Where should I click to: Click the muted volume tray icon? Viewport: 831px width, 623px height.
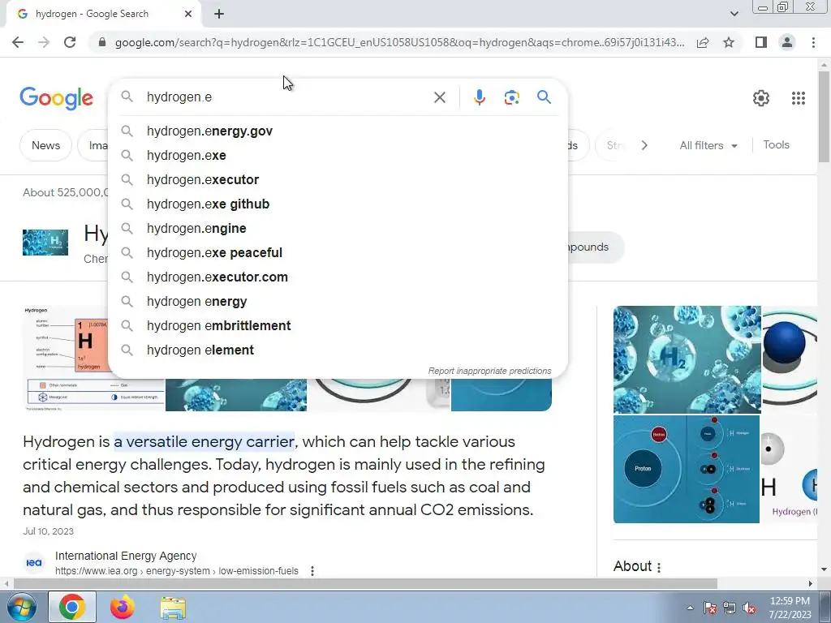click(x=749, y=608)
